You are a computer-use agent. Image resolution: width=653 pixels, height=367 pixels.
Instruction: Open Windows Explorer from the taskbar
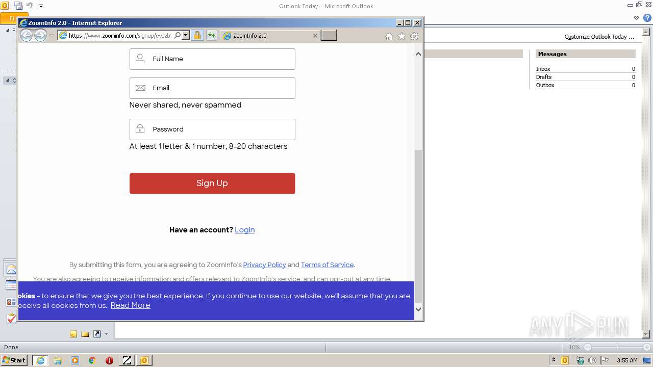(x=58, y=360)
